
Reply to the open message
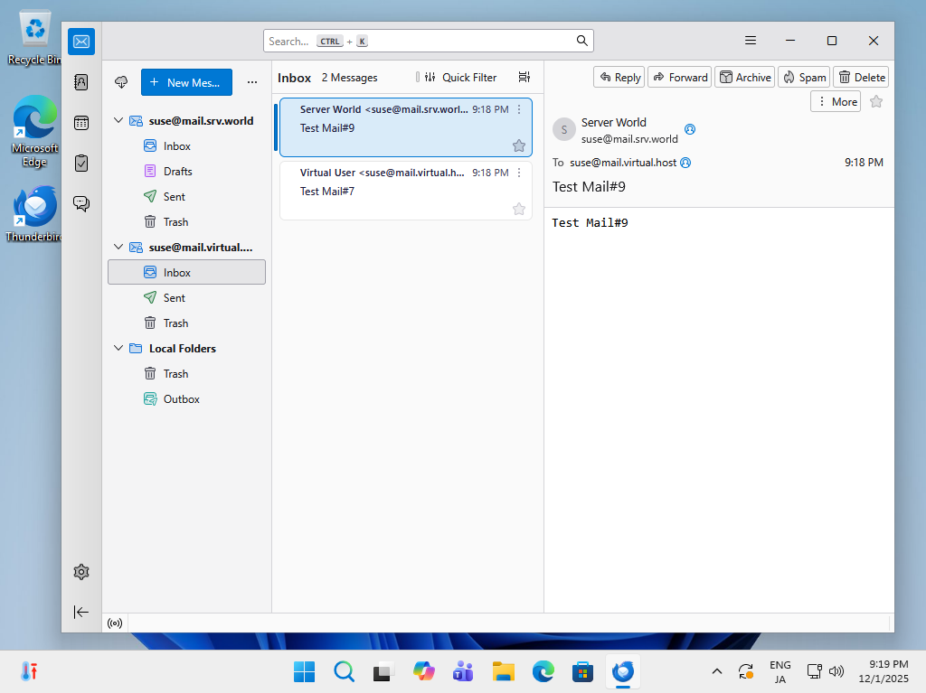coord(619,78)
